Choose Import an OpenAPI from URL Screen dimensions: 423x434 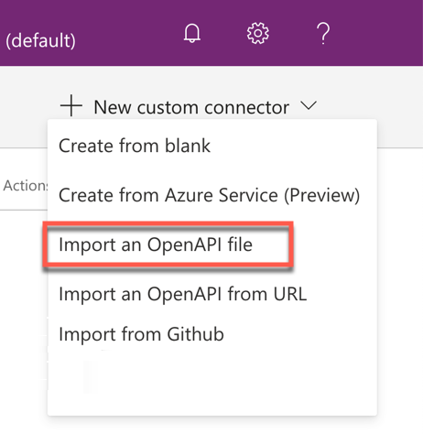[x=182, y=294]
